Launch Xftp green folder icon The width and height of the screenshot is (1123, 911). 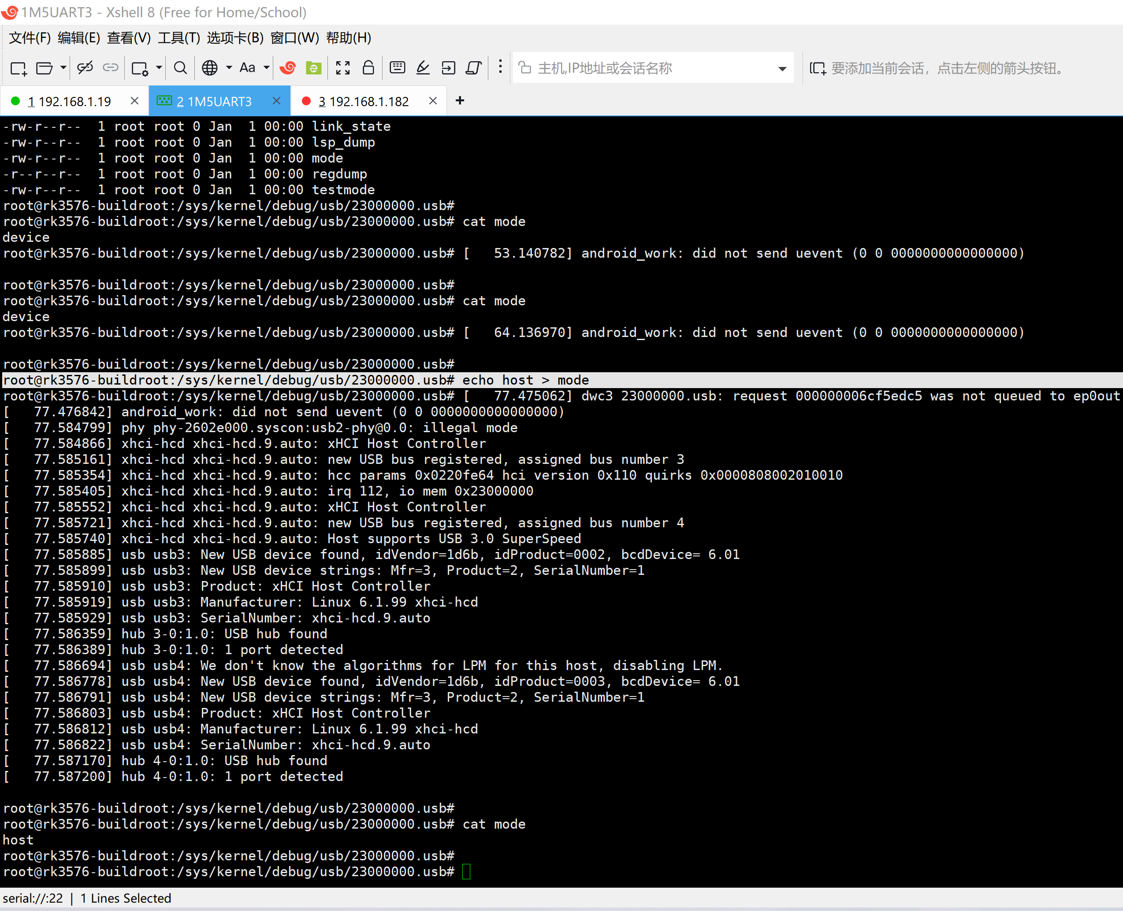pos(313,68)
